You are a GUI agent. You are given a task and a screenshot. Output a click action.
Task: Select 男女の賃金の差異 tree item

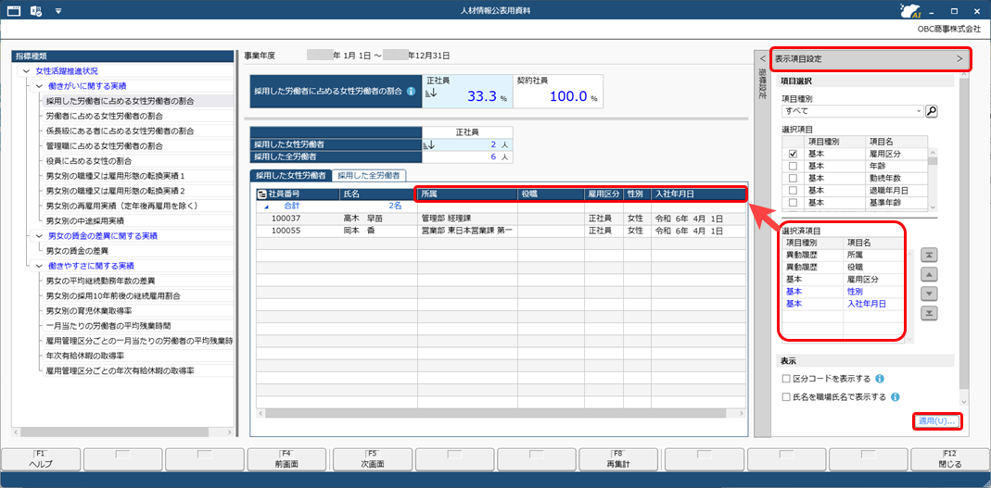(76, 251)
